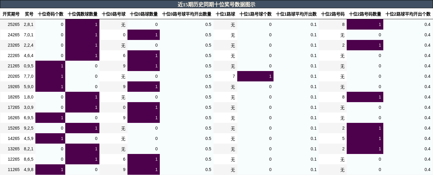The image size is (433, 175).
Task: Click value 5 in 十位2路号码 column, row 14265
Action: [x=343, y=138]
